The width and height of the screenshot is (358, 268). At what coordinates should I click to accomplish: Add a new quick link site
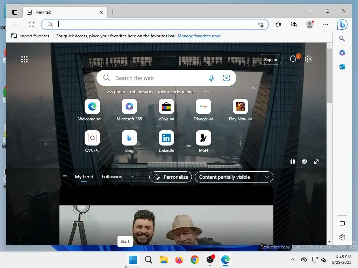coord(240,143)
